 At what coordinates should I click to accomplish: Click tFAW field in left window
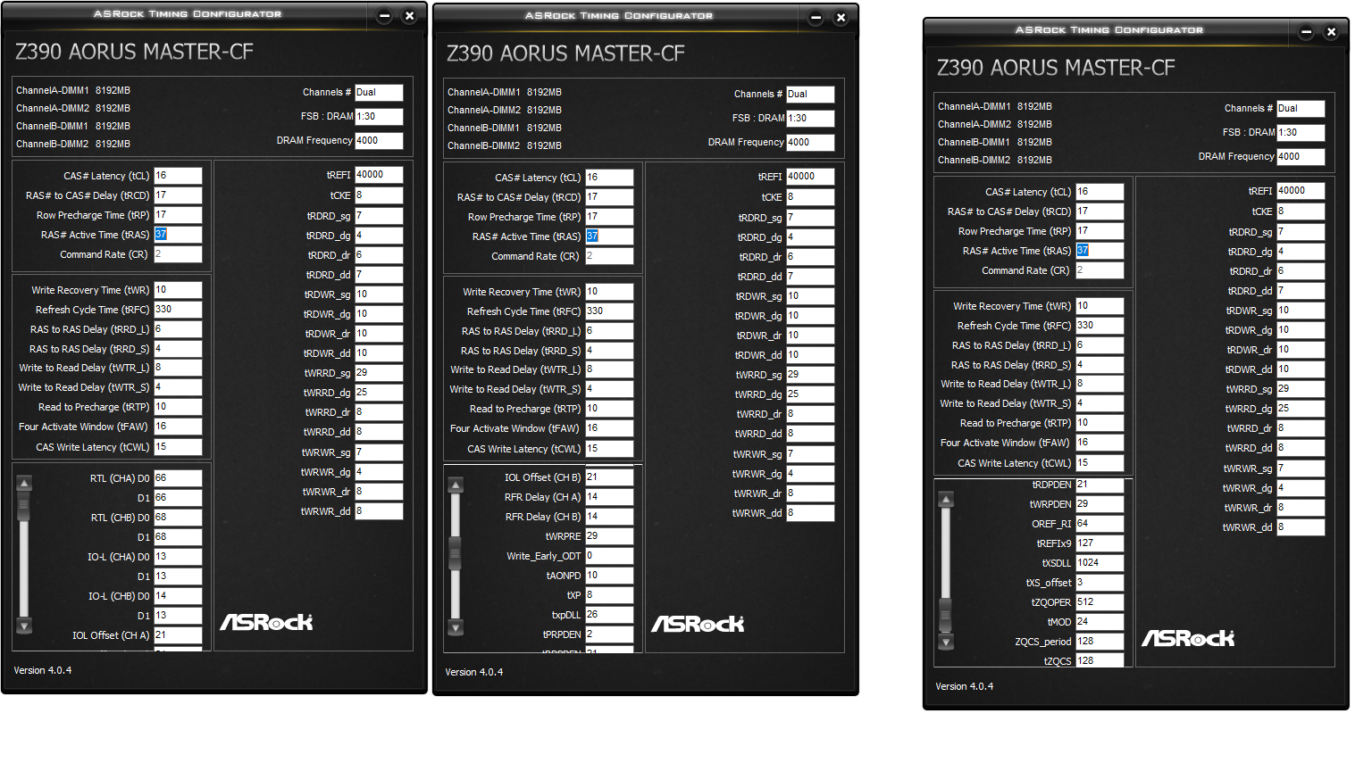pos(178,427)
